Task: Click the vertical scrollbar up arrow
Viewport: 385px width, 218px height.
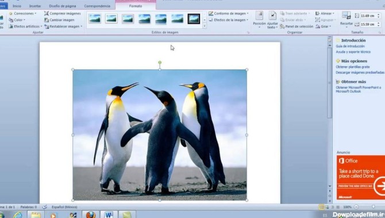Action: [x=329, y=45]
